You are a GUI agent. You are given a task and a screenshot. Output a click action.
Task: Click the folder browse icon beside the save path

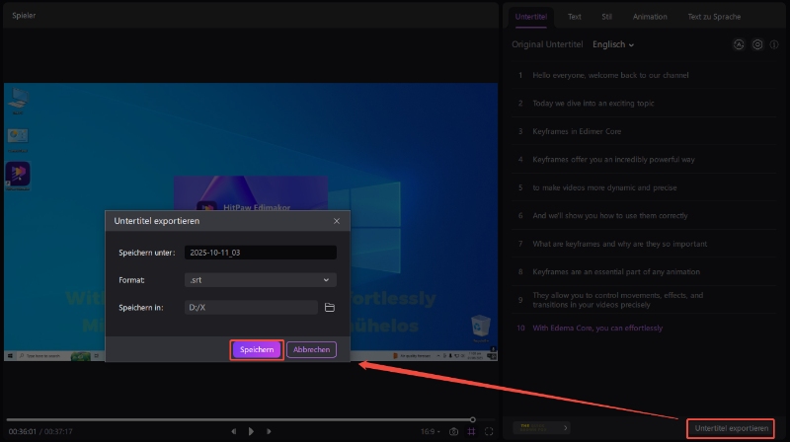click(330, 308)
